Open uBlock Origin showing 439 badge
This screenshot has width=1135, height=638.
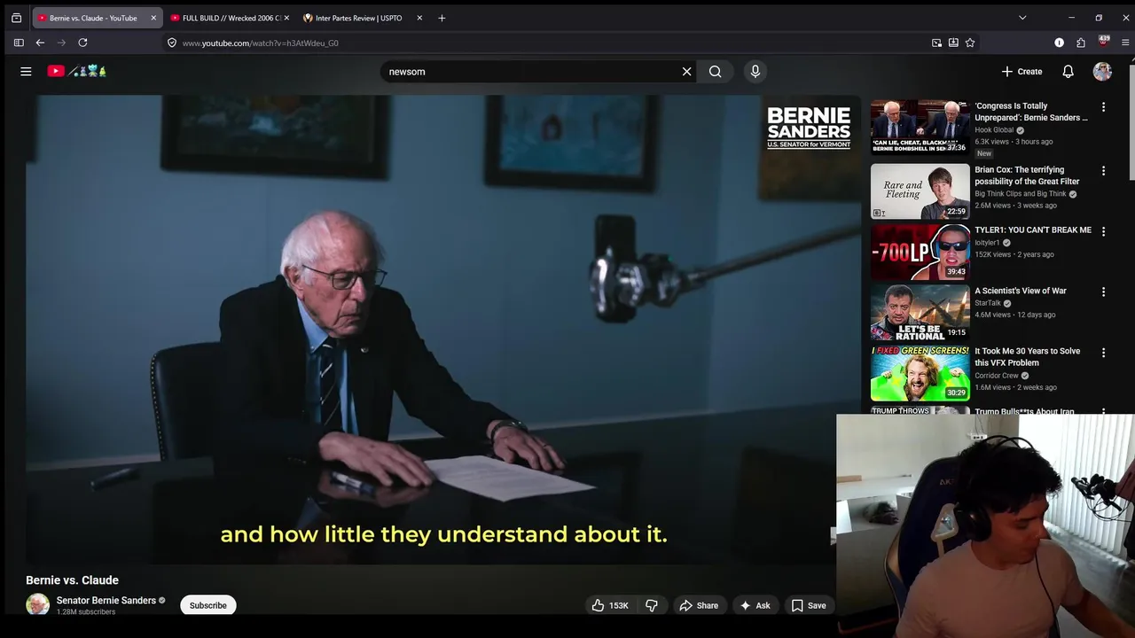pyautogui.click(x=1103, y=42)
